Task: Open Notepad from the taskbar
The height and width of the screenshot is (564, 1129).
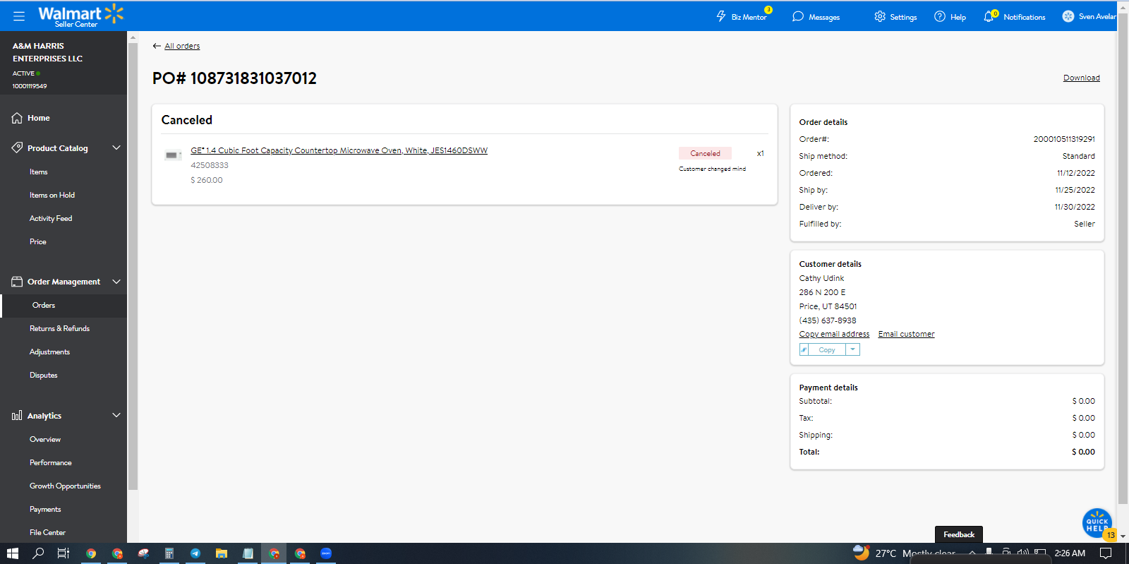Action: coord(248,553)
